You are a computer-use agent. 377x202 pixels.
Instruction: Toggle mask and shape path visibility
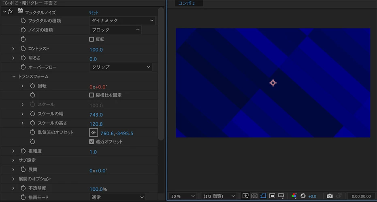click(x=263, y=196)
